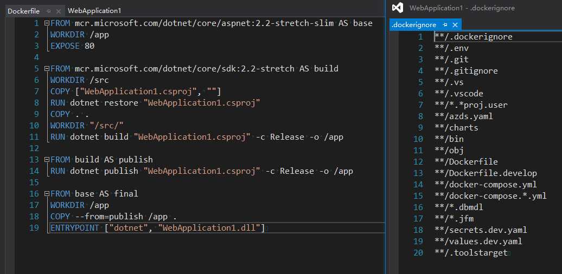Click '**/.vscode' entry
Image resolution: width=562 pixels, height=274 pixels.
pyautogui.click(x=458, y=94)
